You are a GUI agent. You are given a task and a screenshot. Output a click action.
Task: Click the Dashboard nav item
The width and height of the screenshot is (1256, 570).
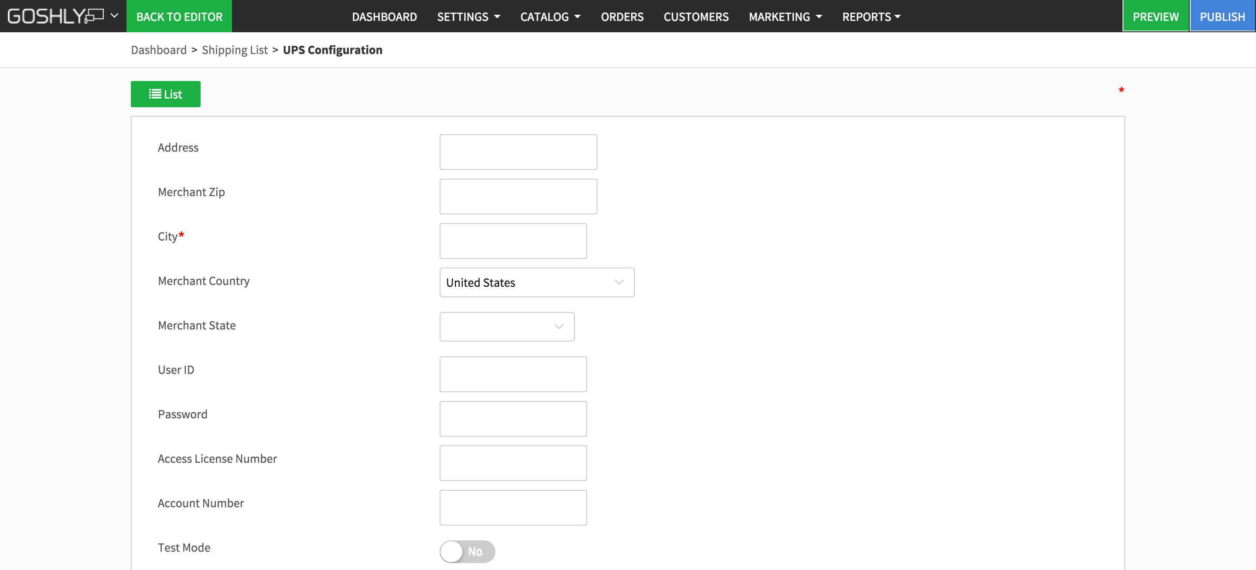pos(384,17)
